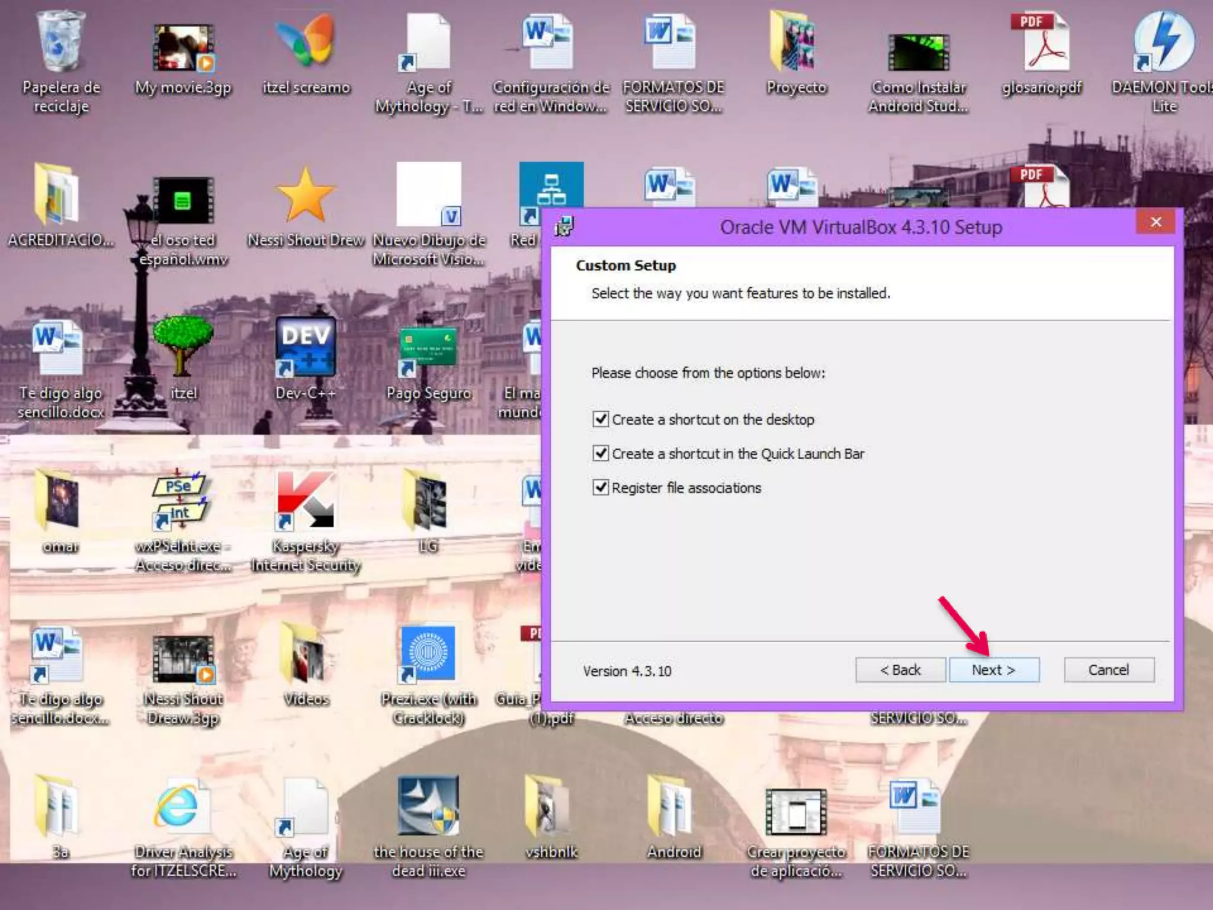Close the VirtualBox Setup window
This screenshot has height=910, width=1213.
pos(1156,222)
